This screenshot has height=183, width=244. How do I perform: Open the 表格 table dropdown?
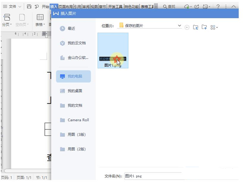[x=40, y=24]
